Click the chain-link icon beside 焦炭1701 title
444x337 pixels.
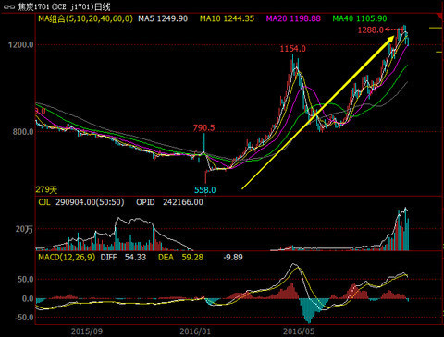(x=9, y=7)
